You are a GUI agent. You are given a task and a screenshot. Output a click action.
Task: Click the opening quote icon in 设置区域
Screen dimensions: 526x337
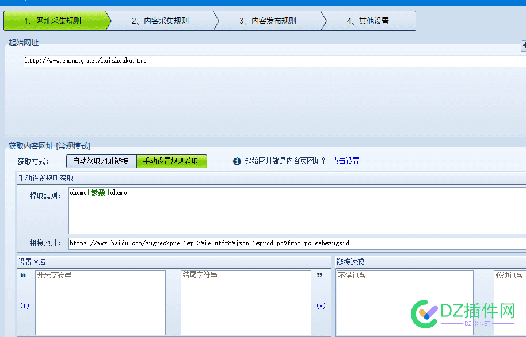[23, 275]
